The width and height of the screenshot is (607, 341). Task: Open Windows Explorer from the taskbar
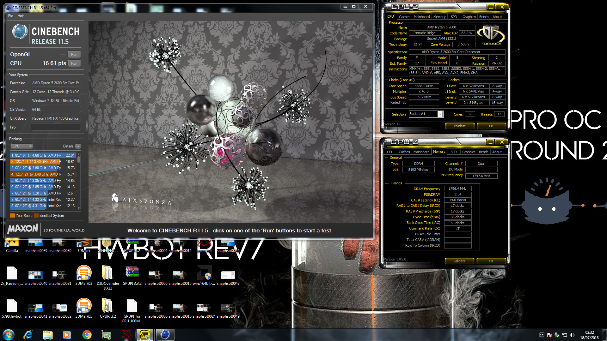(x=47, y=335)
